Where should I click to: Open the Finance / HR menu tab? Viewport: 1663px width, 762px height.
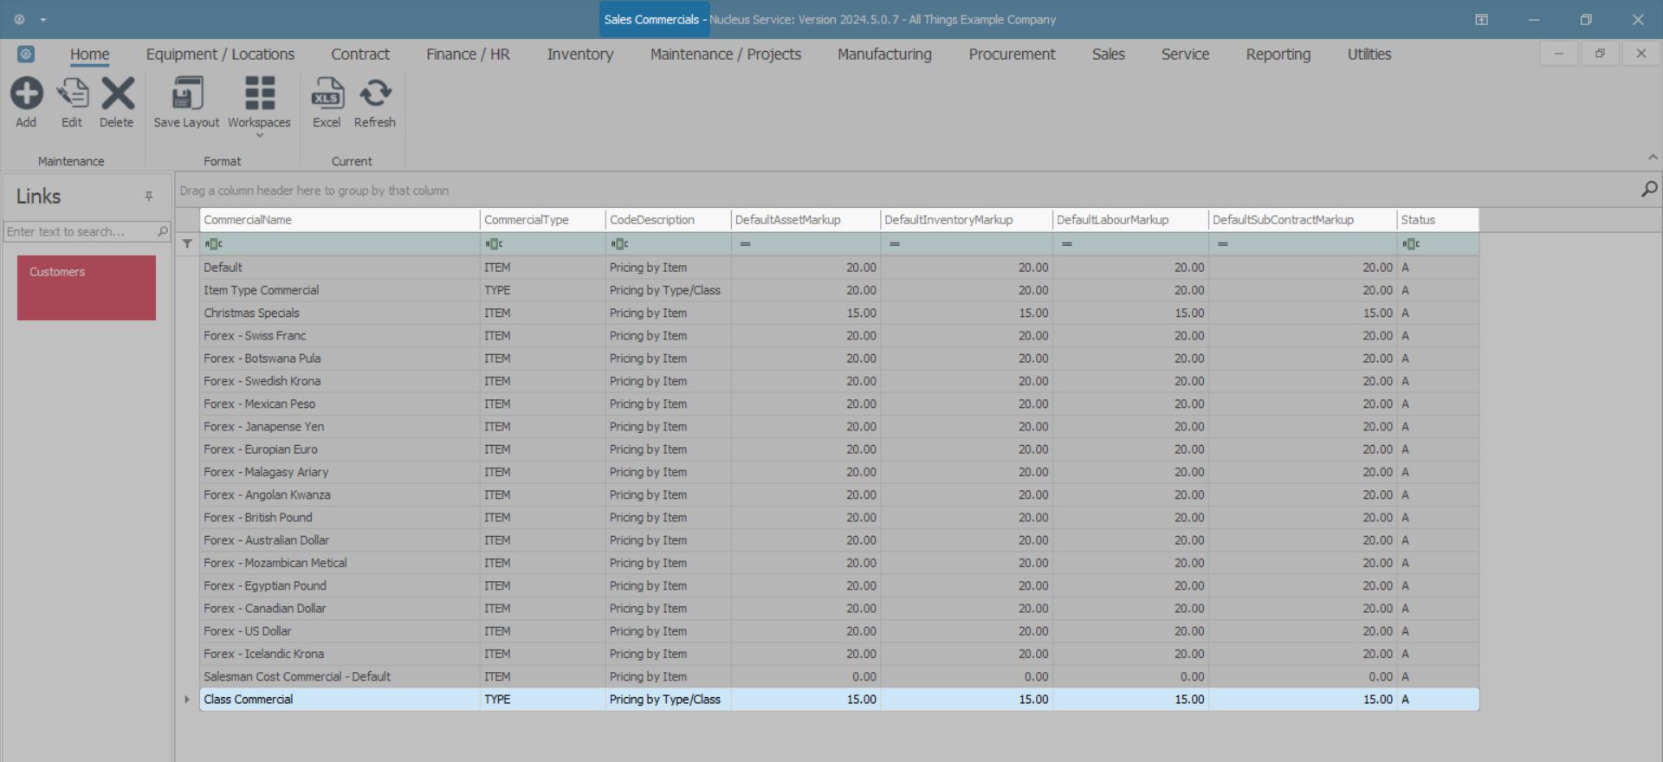coord(468,55)
